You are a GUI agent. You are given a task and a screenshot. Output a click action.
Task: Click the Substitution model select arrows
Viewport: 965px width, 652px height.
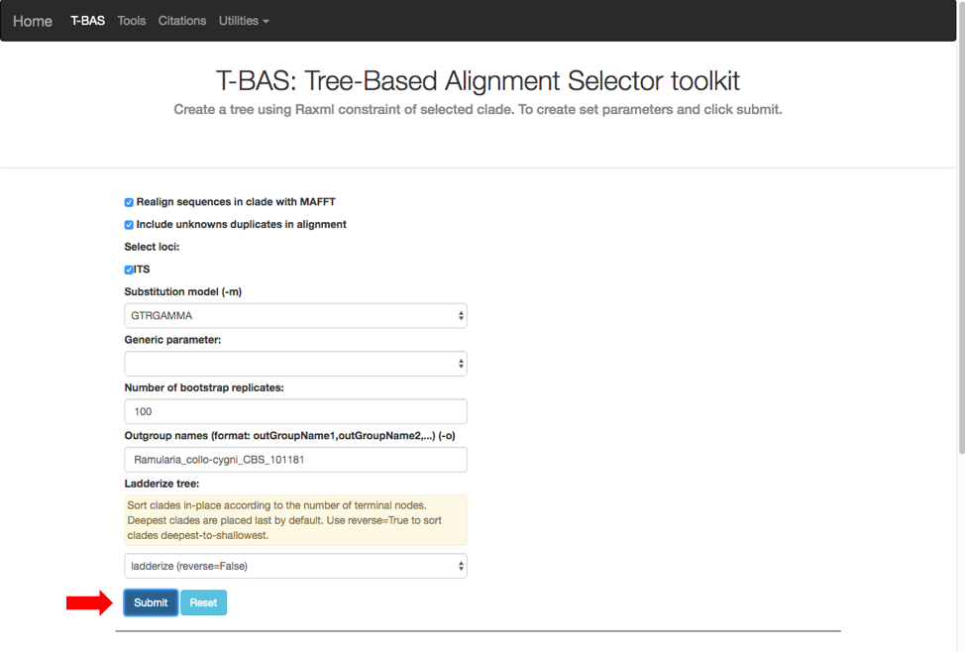(x=461, y=316)
